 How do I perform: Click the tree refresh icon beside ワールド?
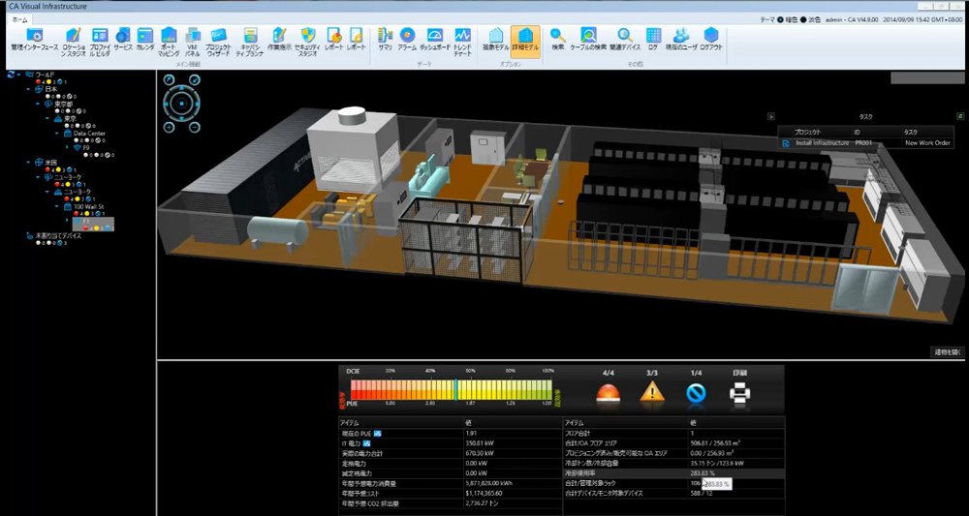tap(11, 75)
